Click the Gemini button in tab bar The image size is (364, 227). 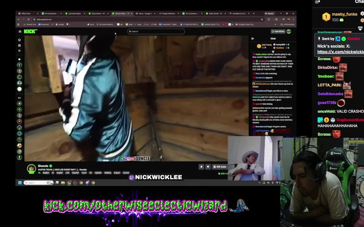tap(269, 14)
